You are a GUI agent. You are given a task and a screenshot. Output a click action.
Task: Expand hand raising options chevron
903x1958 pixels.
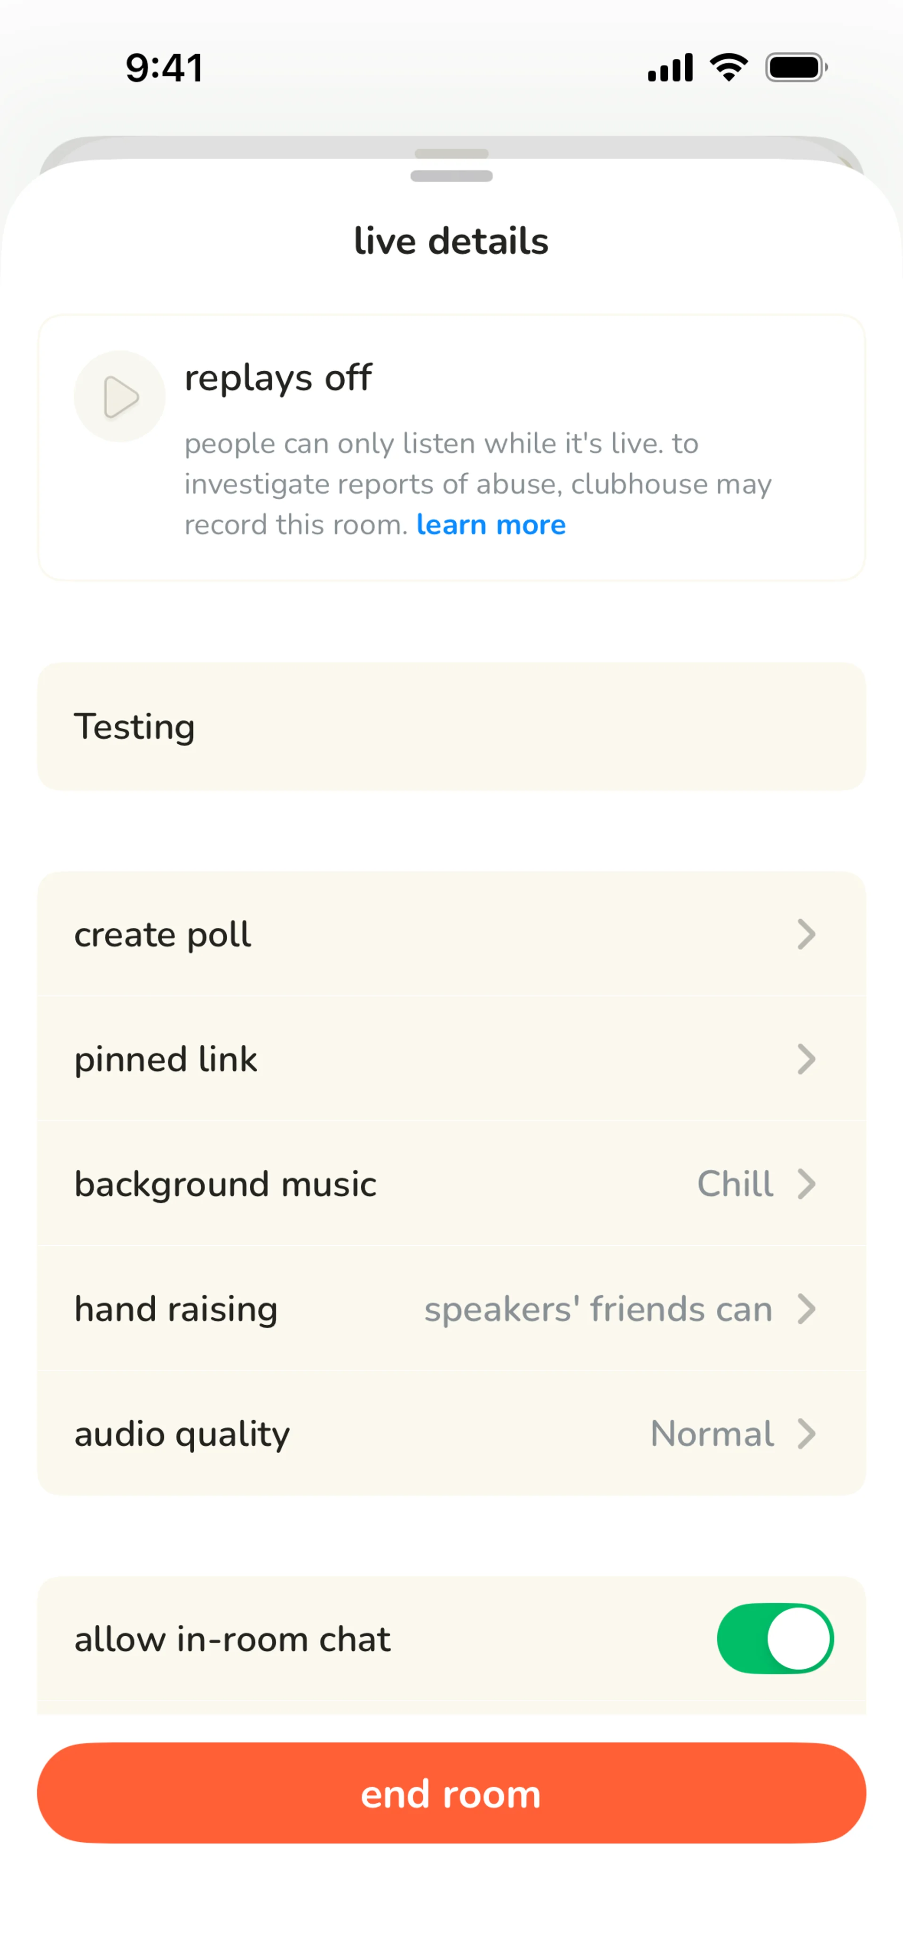[x=806, y=1308]
